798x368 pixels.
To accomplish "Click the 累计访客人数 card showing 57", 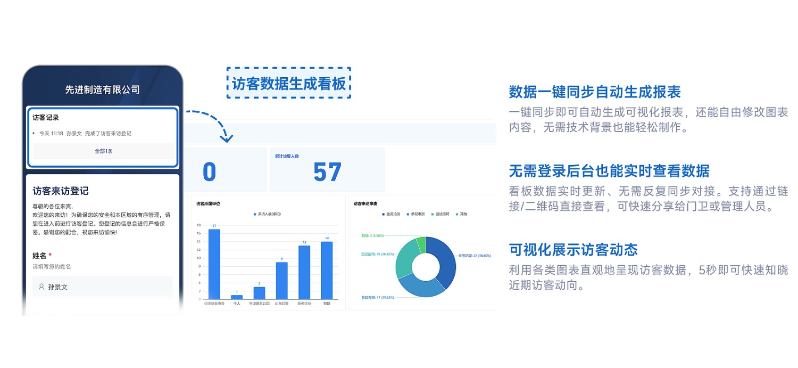I will [x=327, y=170].
